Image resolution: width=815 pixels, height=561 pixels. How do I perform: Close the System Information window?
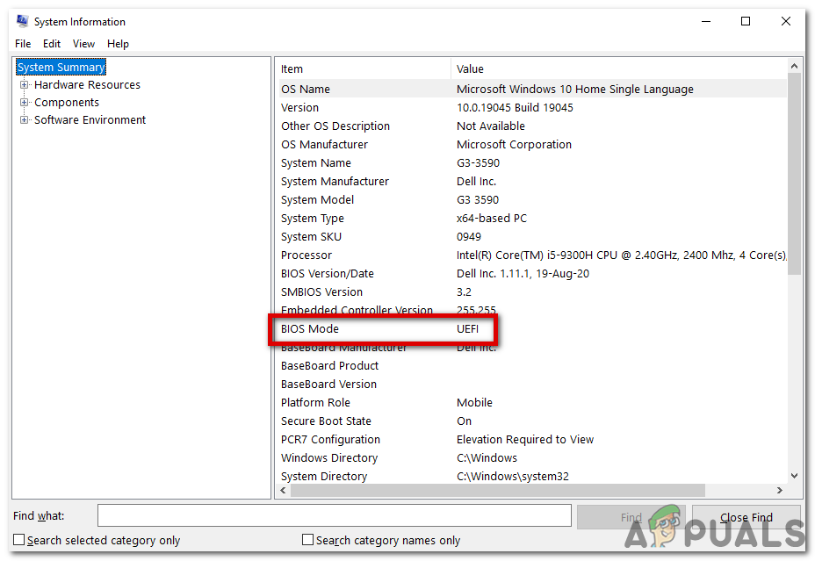[786, 21]
